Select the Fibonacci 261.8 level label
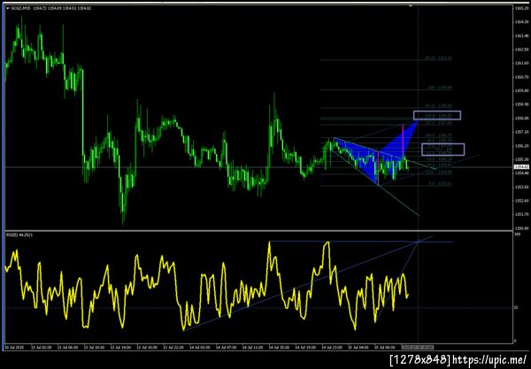This screenshot has width=531, height=369. coord(438,58)
